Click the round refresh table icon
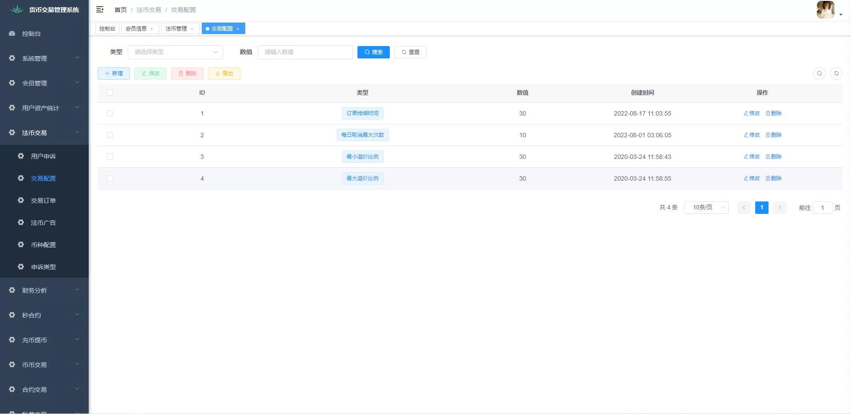The width and height of the screenshot is (851, 414). click(836, 74)
